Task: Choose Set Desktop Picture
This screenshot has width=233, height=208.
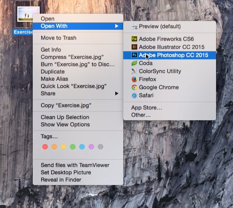Action: pyautogui.click(x=78, y=172)
